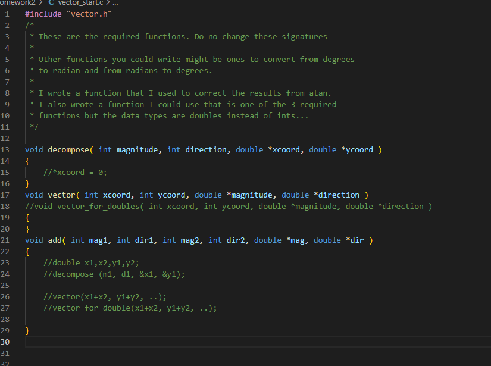The image size is (491, 366).
Task: Click the *magnitude parameter on line 17
Action: click(249, 195)
